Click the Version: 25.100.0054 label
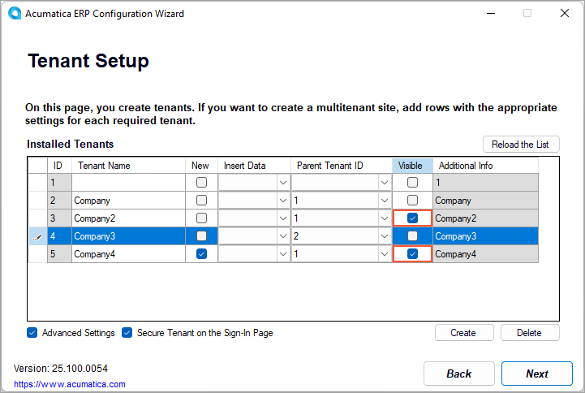 [60, 369]
